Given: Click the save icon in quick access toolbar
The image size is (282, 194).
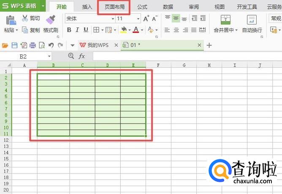Looking at the screenshot, I should tap(14, 45).
